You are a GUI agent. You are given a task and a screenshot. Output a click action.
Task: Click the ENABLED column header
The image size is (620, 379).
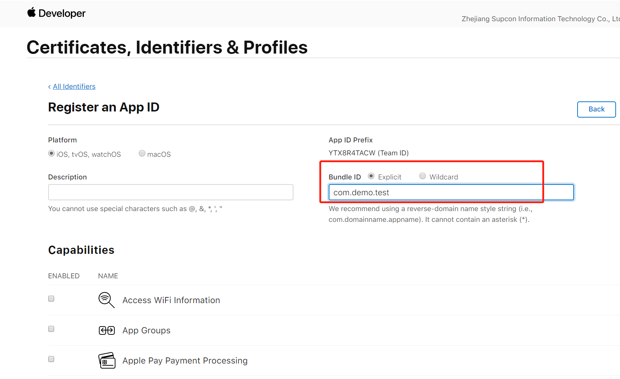(x=64, y=276)
